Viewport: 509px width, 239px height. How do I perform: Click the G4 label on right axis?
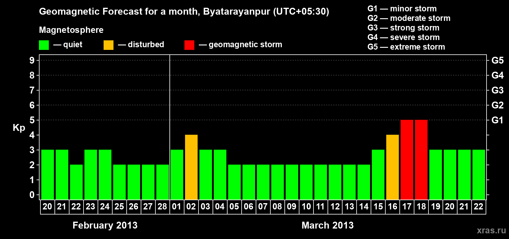pos(498,75)
